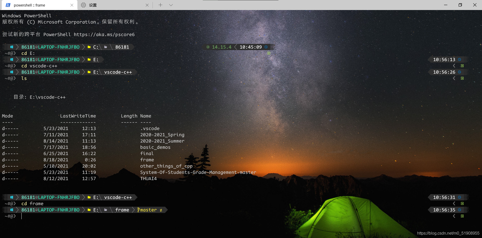Click the gear icon on the 设置 tab
The height and width of the screenshot is (238, 482).
click(83, 5)
